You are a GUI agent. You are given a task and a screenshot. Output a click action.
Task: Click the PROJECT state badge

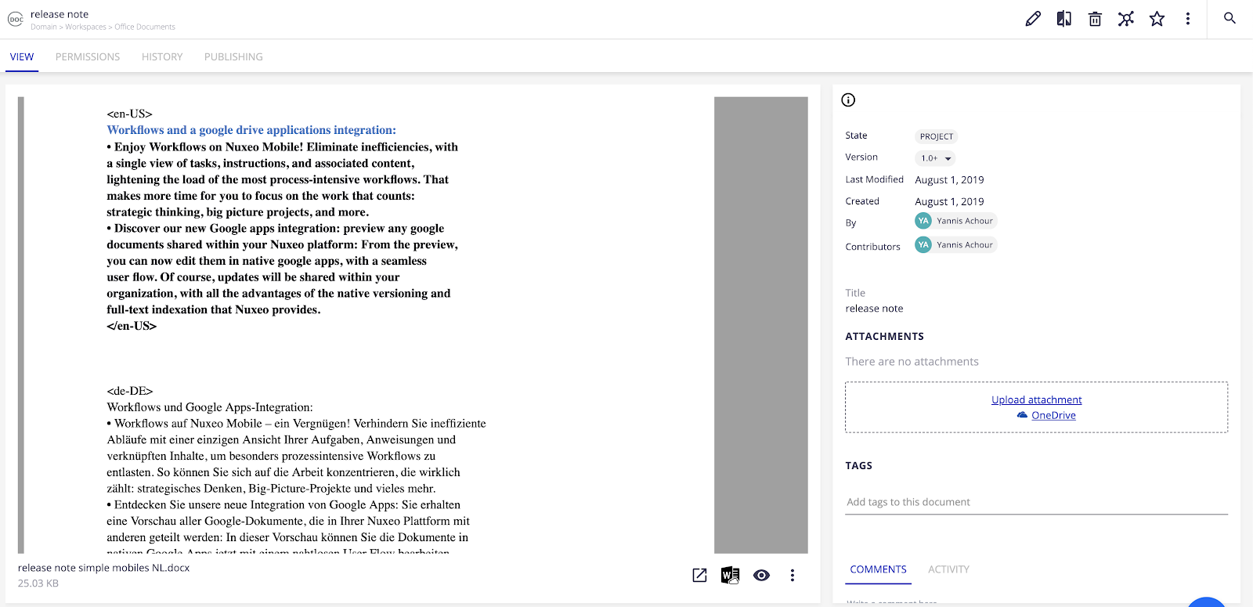click(937, 136)
